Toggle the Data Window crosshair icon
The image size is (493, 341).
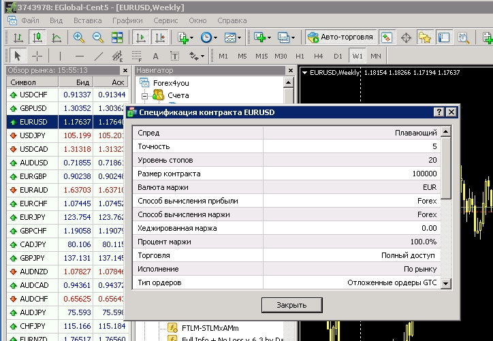coord(407,38)
